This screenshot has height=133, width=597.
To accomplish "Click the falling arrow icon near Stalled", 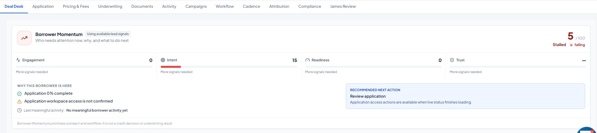I will (x=571, y=45).
